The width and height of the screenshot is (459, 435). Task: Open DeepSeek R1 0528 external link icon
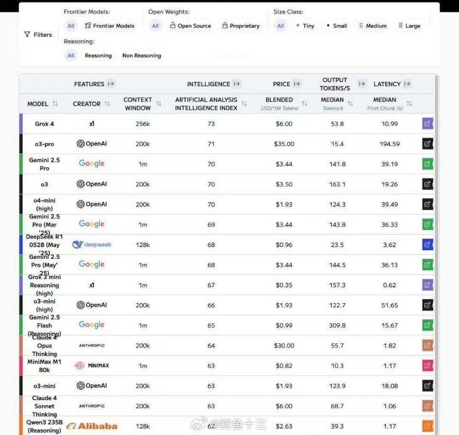click(427, 245)
